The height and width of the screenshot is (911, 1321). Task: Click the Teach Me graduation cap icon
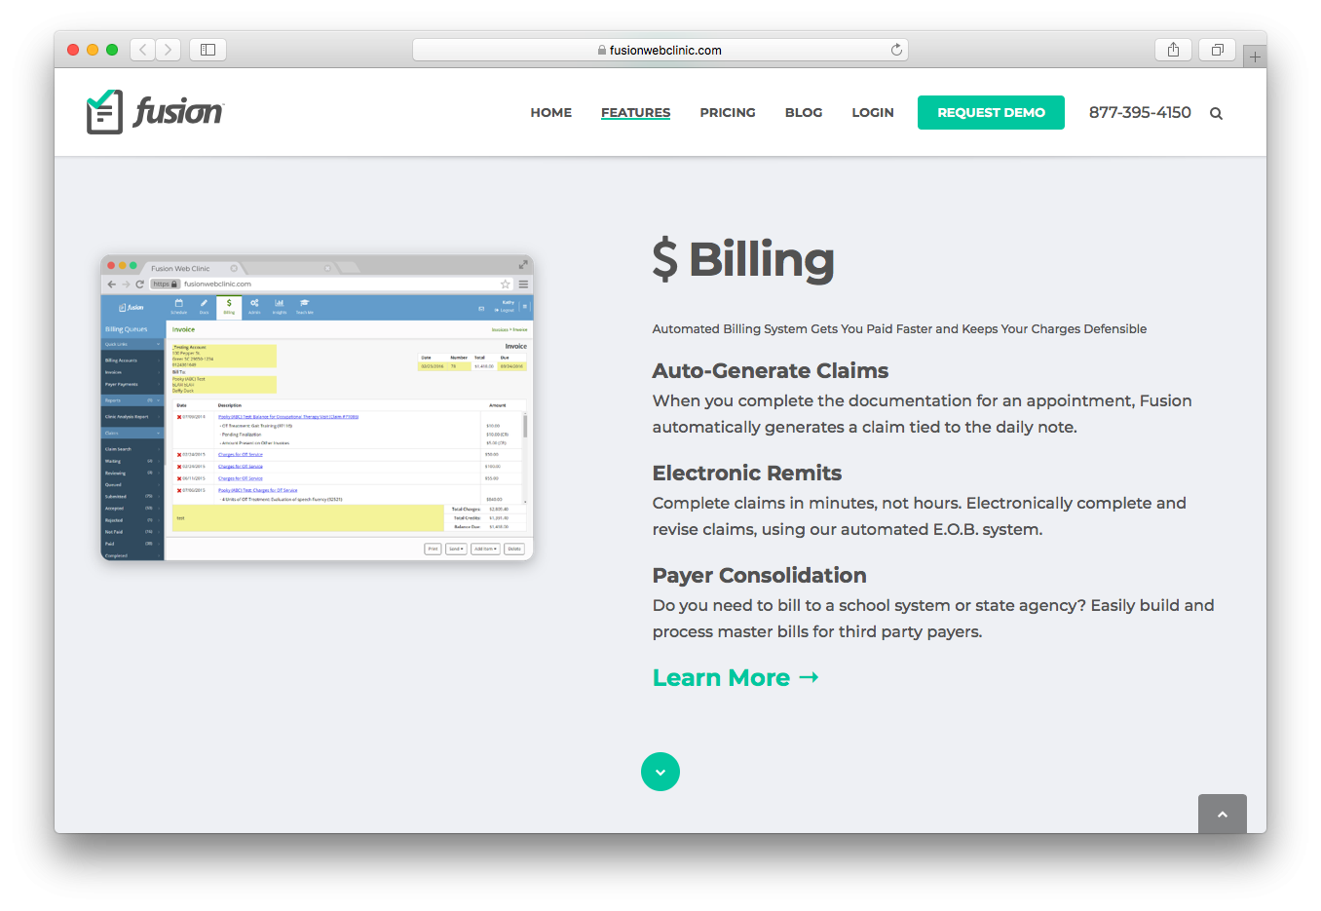coord(305,303)
